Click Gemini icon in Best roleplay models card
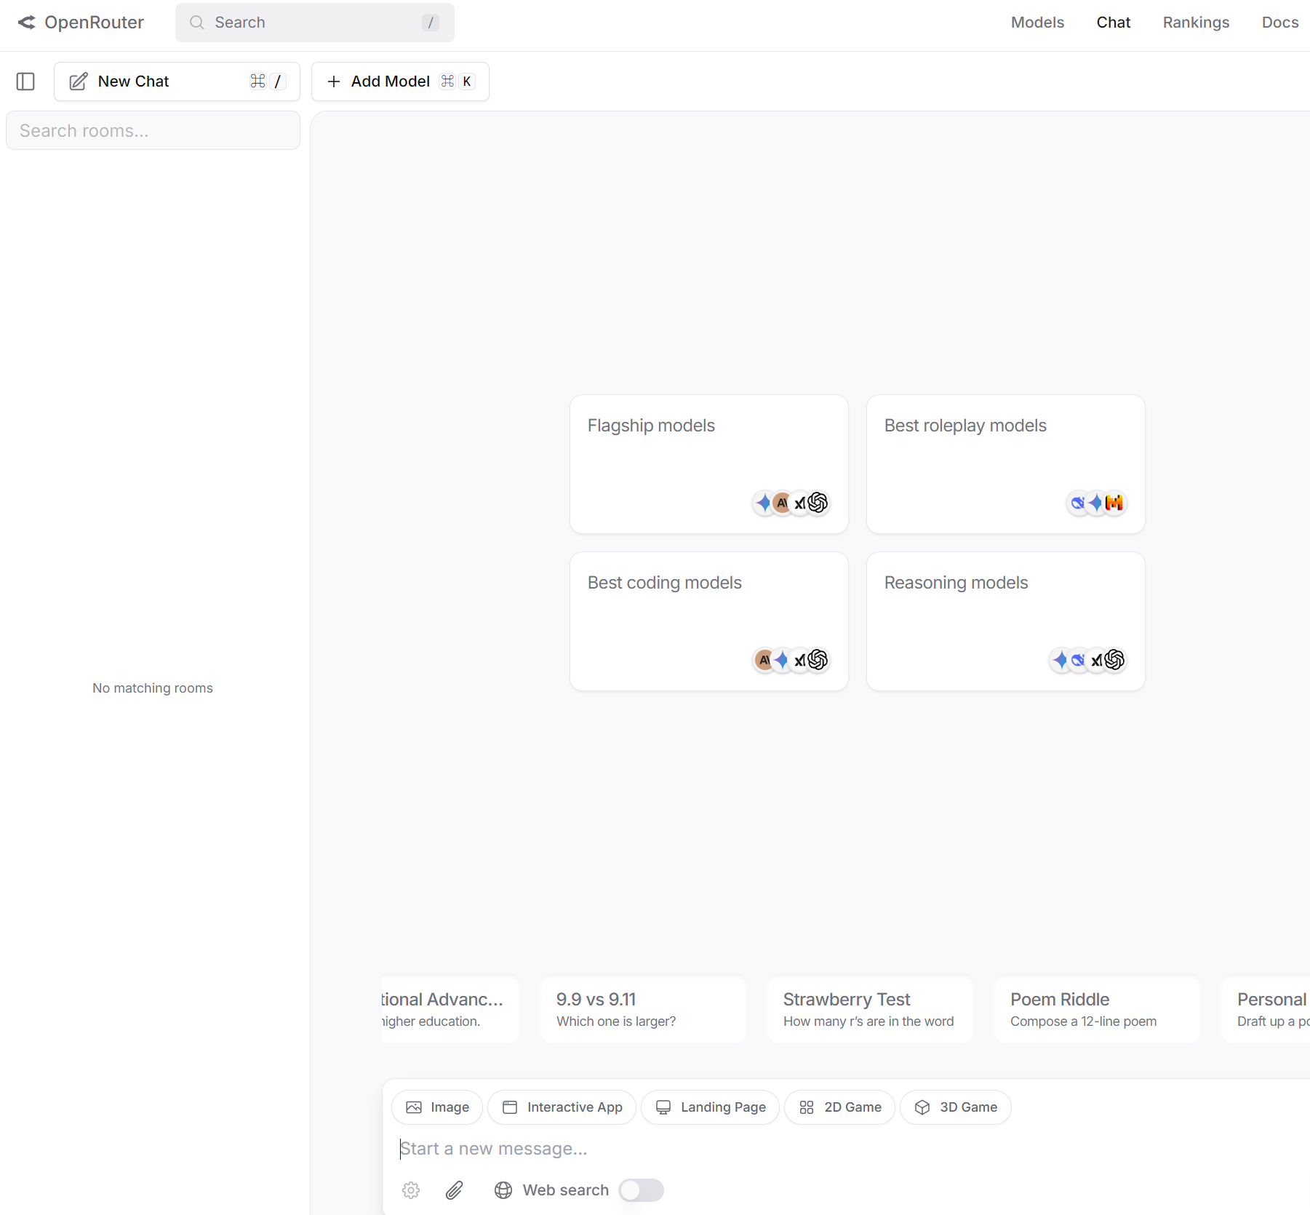Screen dimensions: 1310x1215 [x=1096, y=503]
